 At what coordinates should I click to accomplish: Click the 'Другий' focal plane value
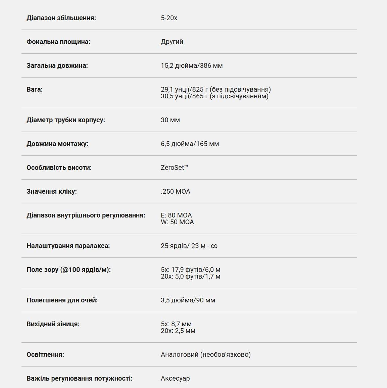pos(172,42)
